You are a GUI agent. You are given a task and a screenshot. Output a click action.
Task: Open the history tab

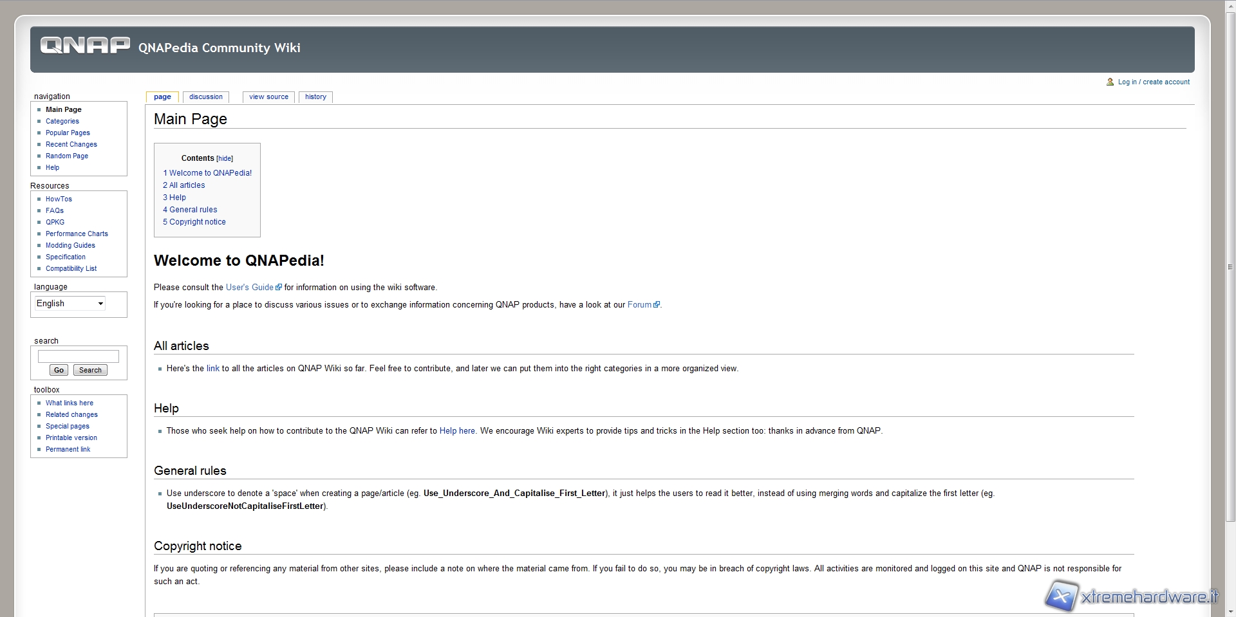tap(315, 97)
